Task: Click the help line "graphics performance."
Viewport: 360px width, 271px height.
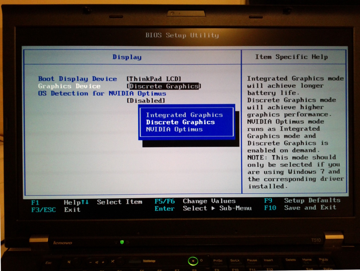Action: coord(289,115)
